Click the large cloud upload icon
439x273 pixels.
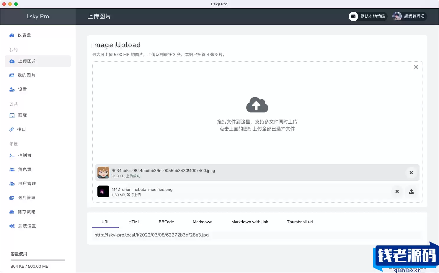[x=257, y=105]
